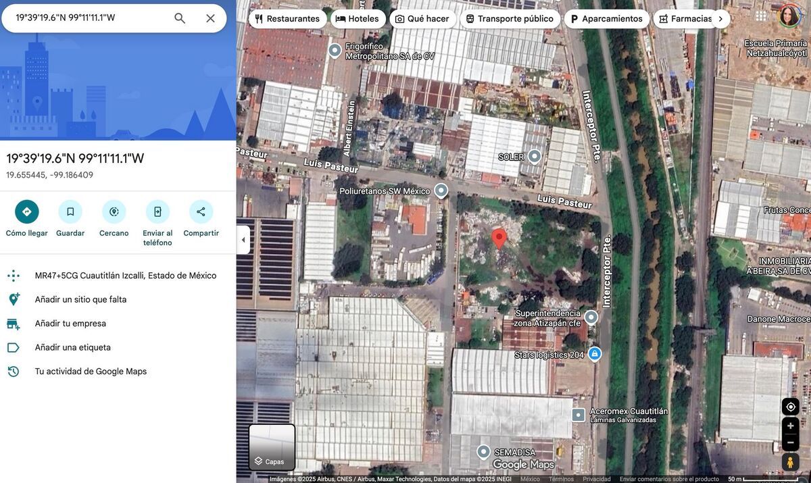Select Añadir un sitio que falta

80,299
